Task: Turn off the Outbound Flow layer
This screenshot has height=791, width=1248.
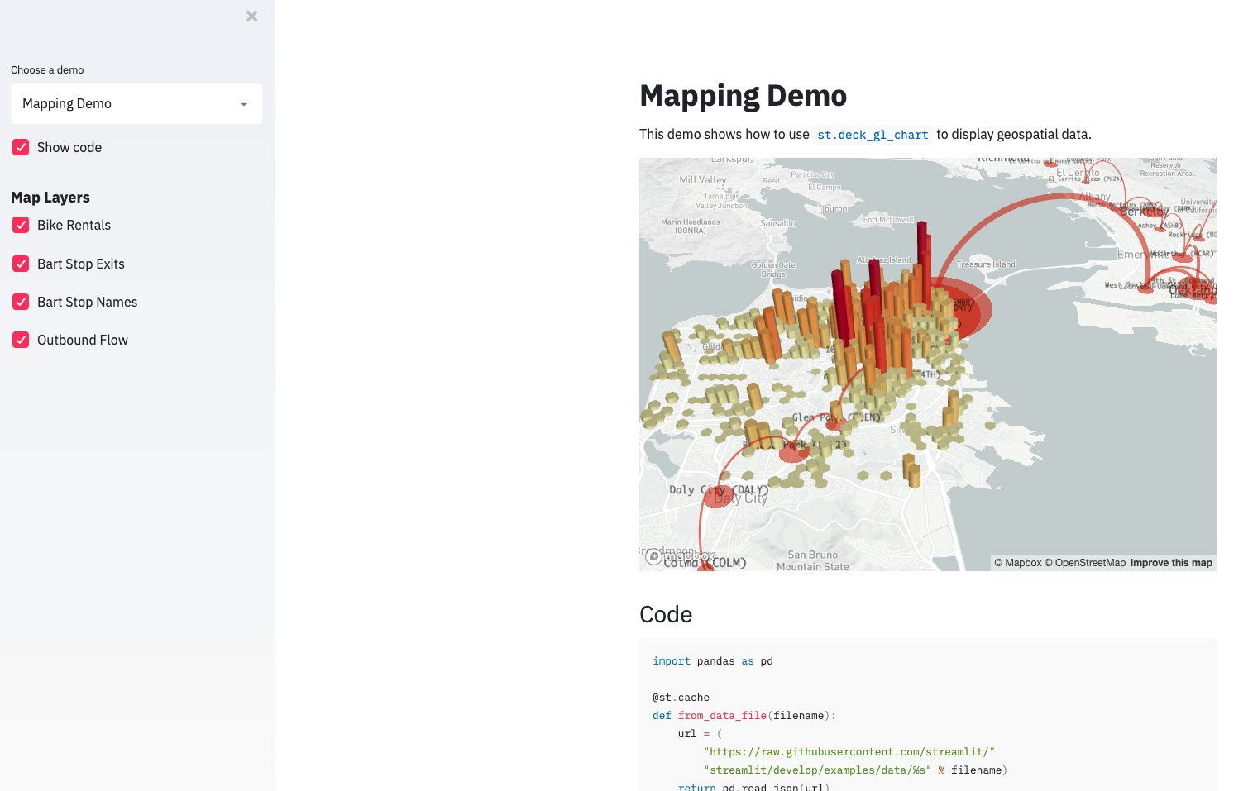Action: [x=22, y=340]
